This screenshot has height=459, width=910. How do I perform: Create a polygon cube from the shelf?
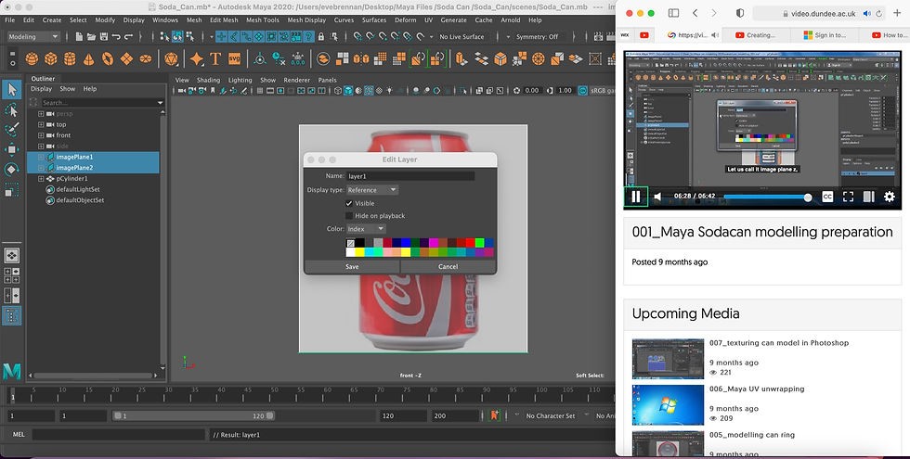coord(51,59)
